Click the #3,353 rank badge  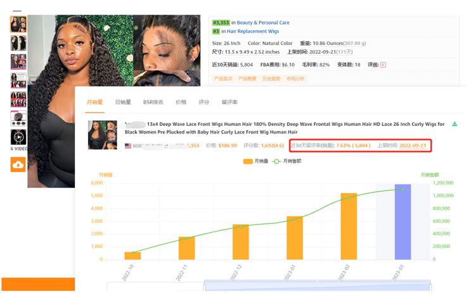tap(221, 23)
